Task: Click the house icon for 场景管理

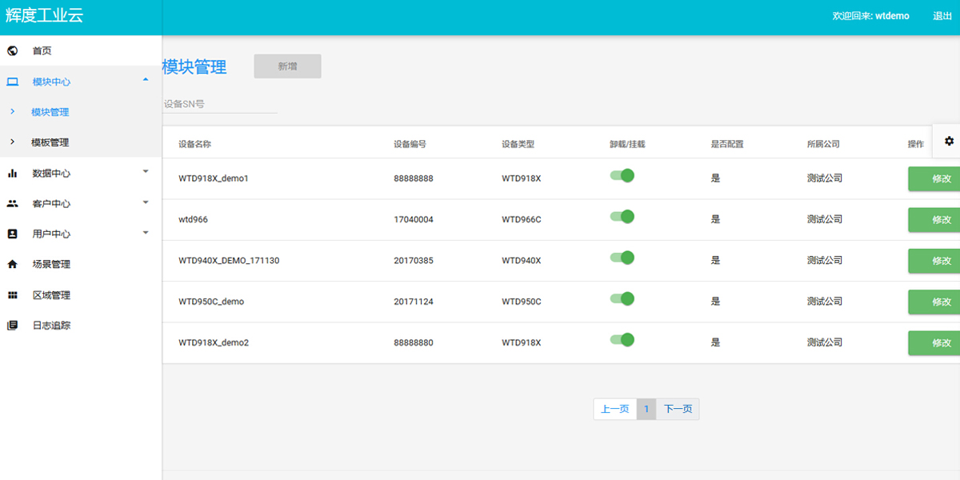Action: click(12, 264)
